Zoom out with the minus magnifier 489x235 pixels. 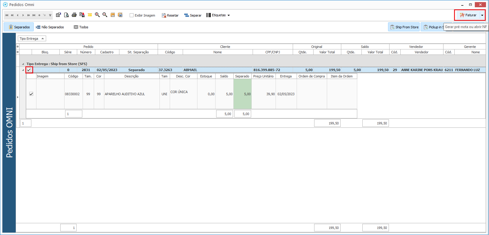coord(105,15)
